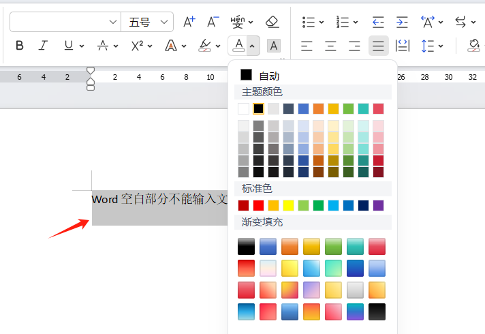Apply the text highlight pen
485x334 pixels.
205,46
